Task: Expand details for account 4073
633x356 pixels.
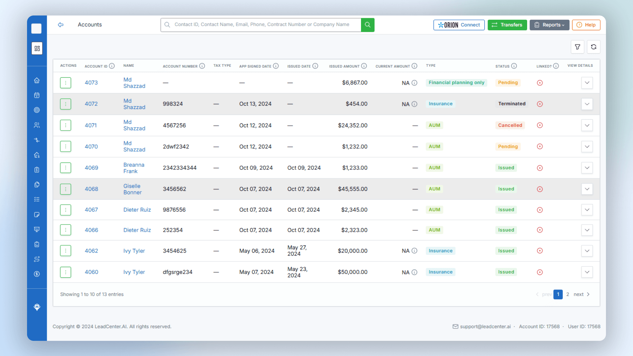Action: click(587, 83)
